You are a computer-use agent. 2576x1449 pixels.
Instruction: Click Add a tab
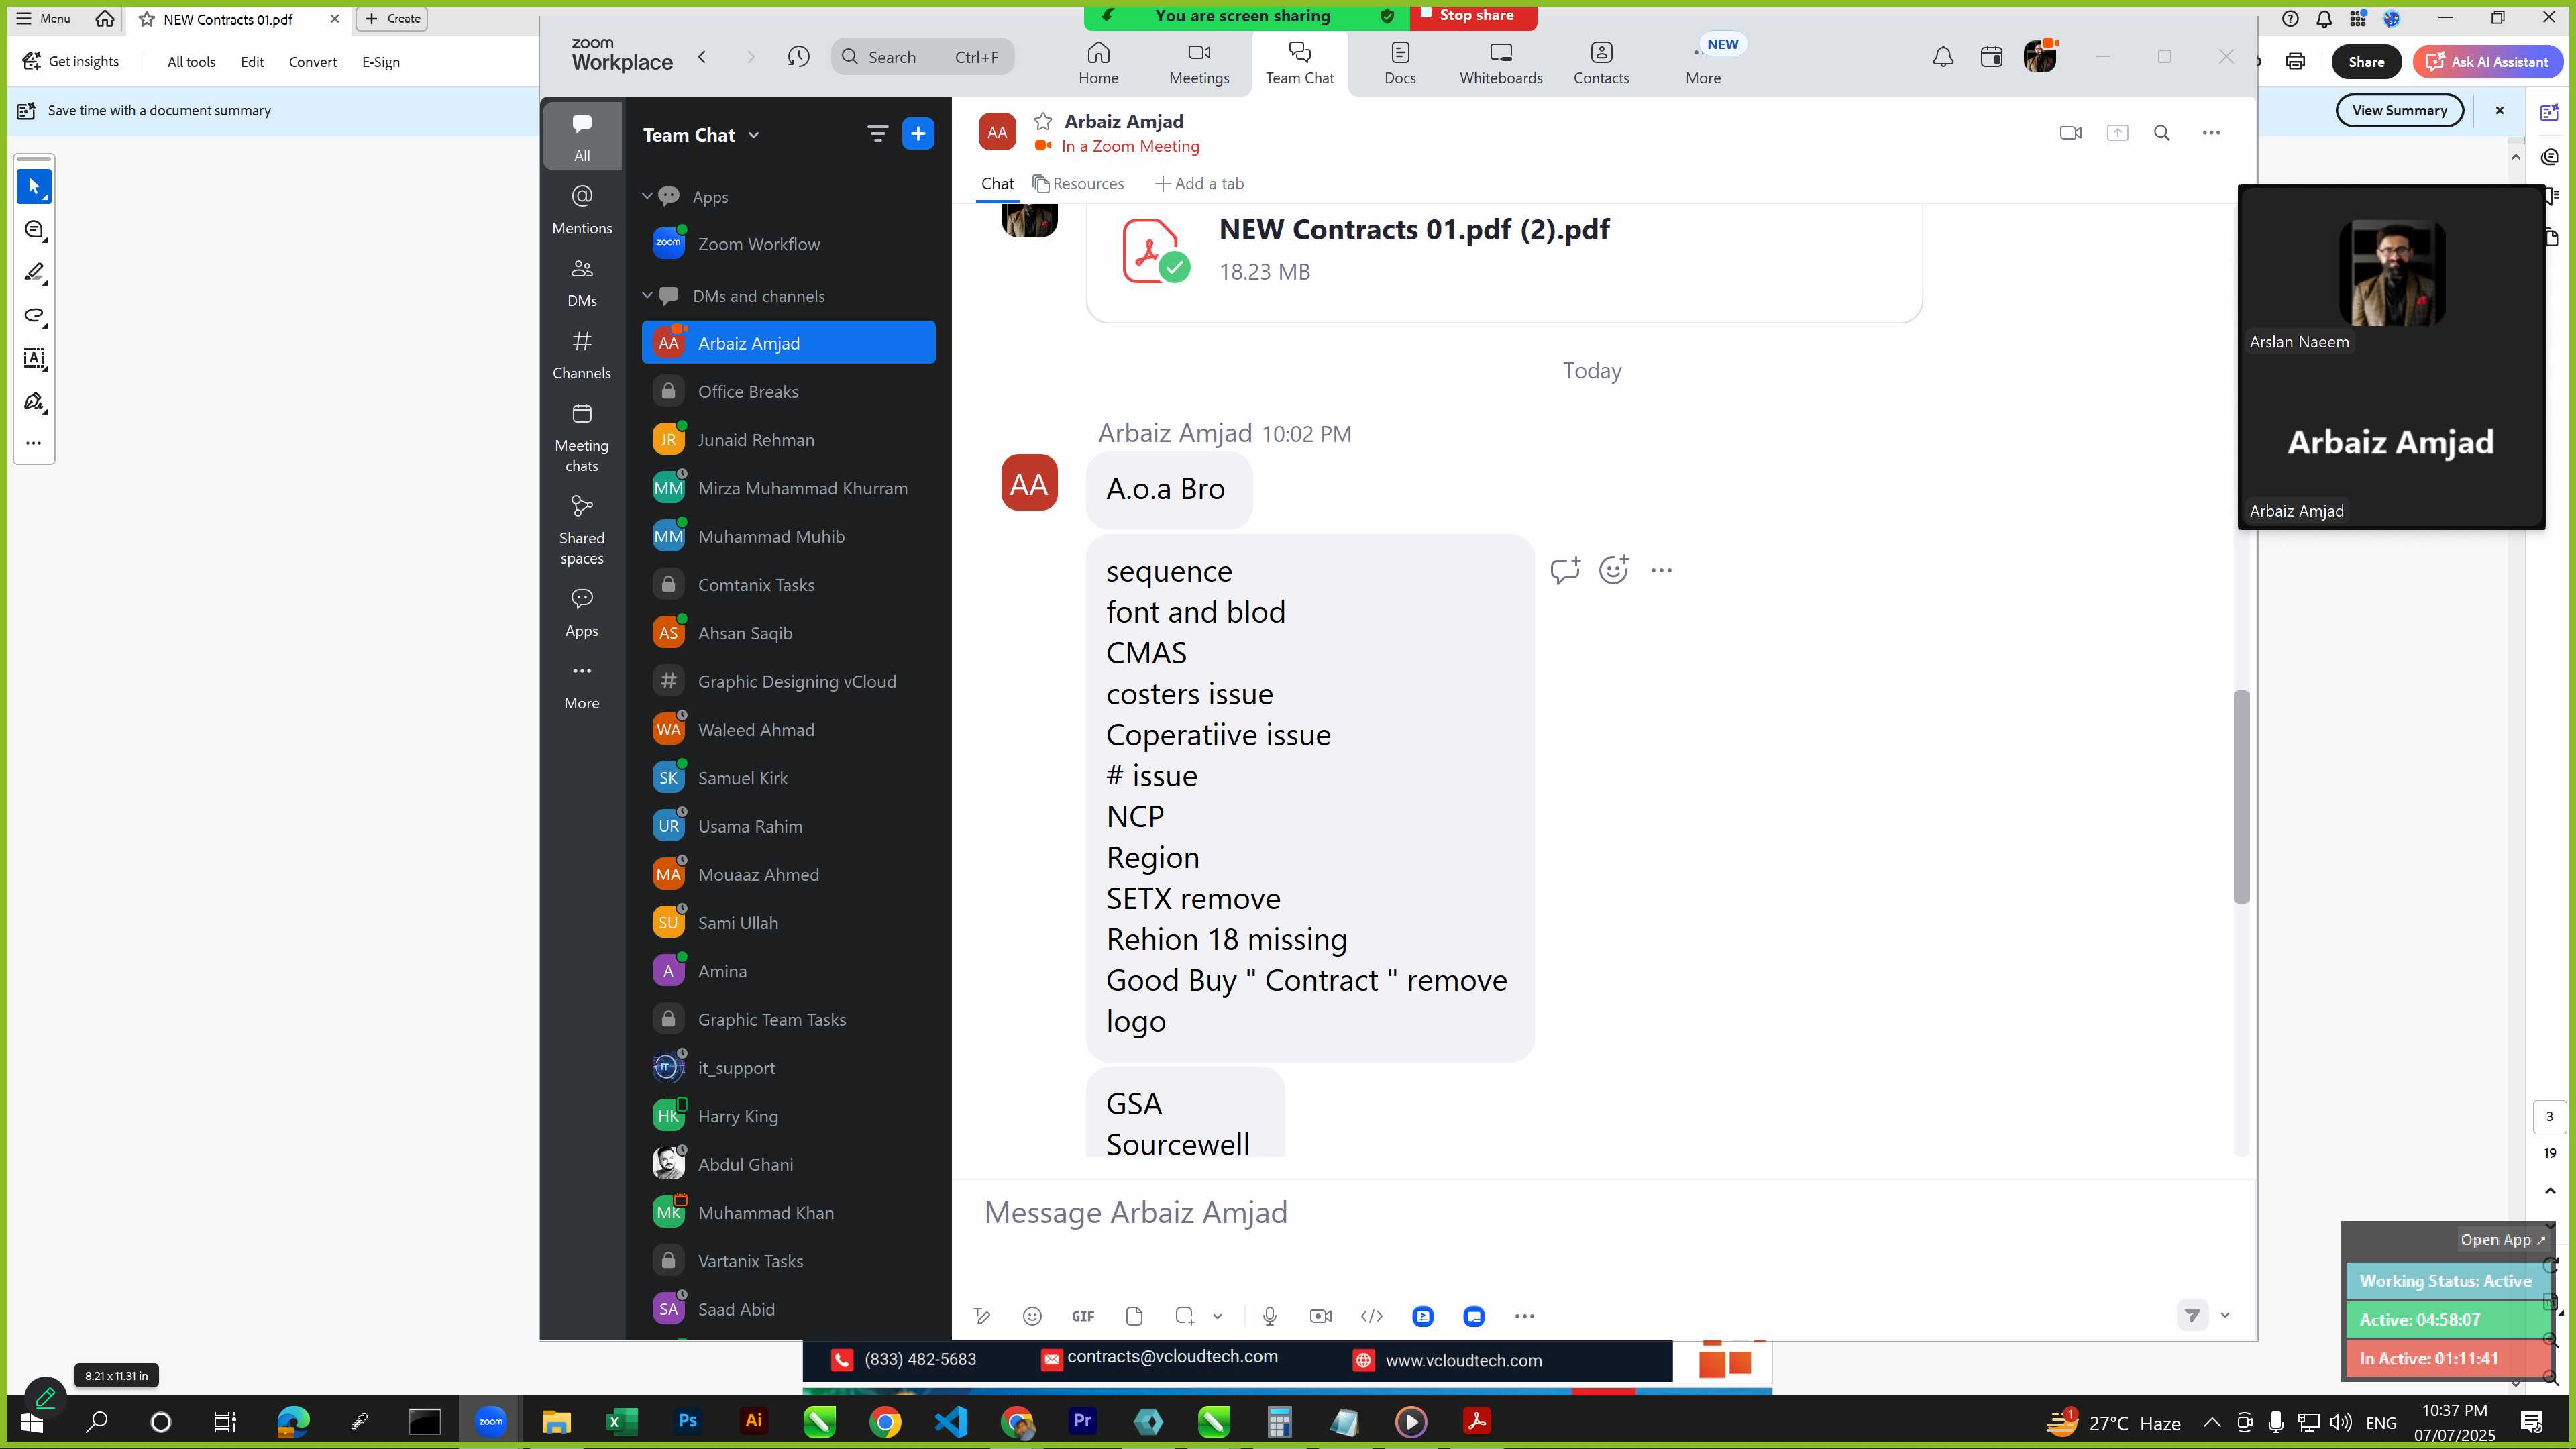coord(1199,184)
